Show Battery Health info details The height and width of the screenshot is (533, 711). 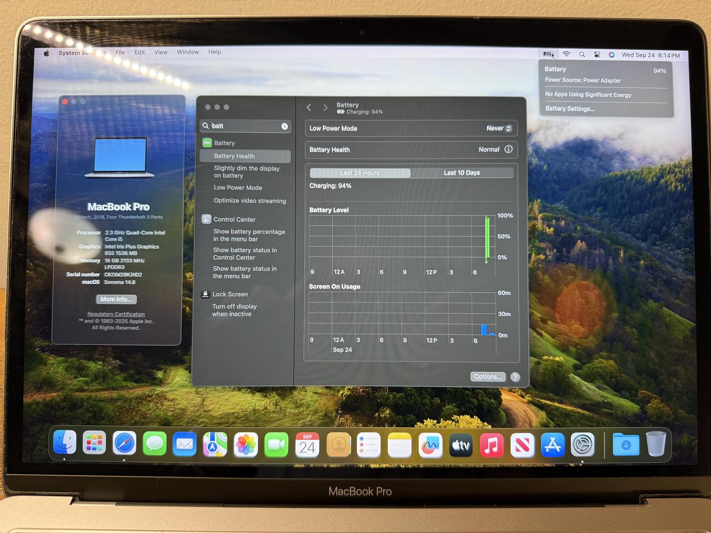(x=509, y=149)
